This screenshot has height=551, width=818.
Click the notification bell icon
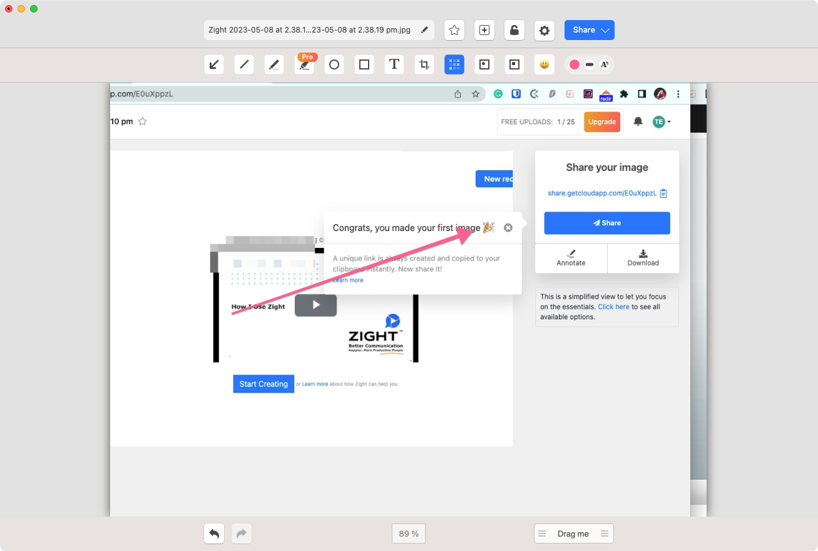pos(638,121)
